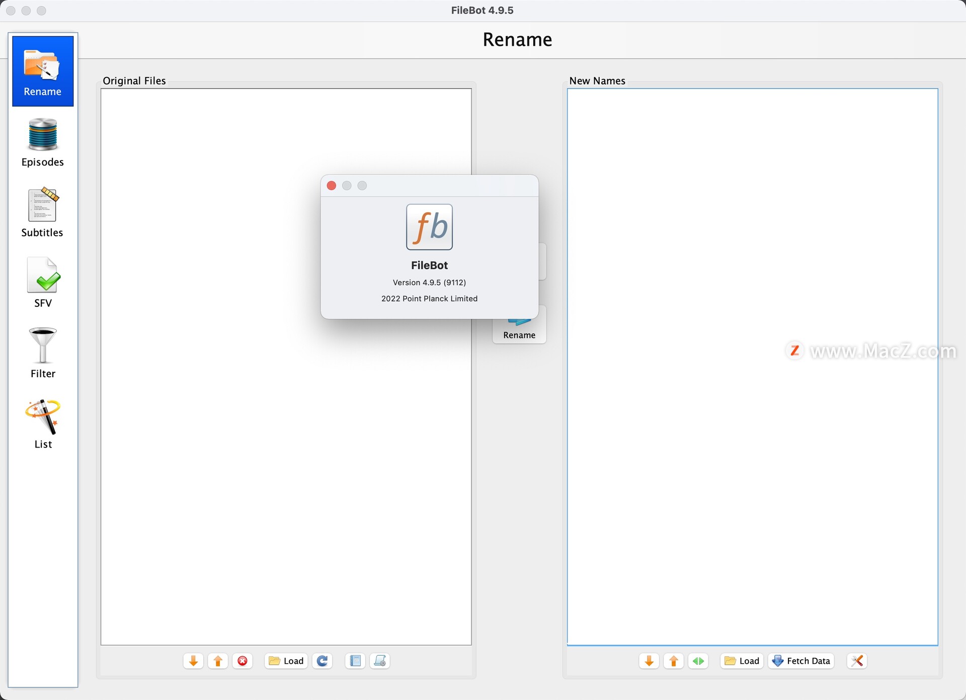Move up in Original Files list

(218, 661)
